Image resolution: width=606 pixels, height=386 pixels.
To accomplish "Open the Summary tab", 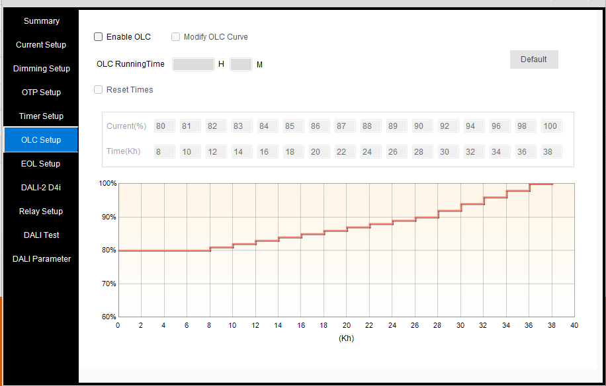I will point(41,21).
